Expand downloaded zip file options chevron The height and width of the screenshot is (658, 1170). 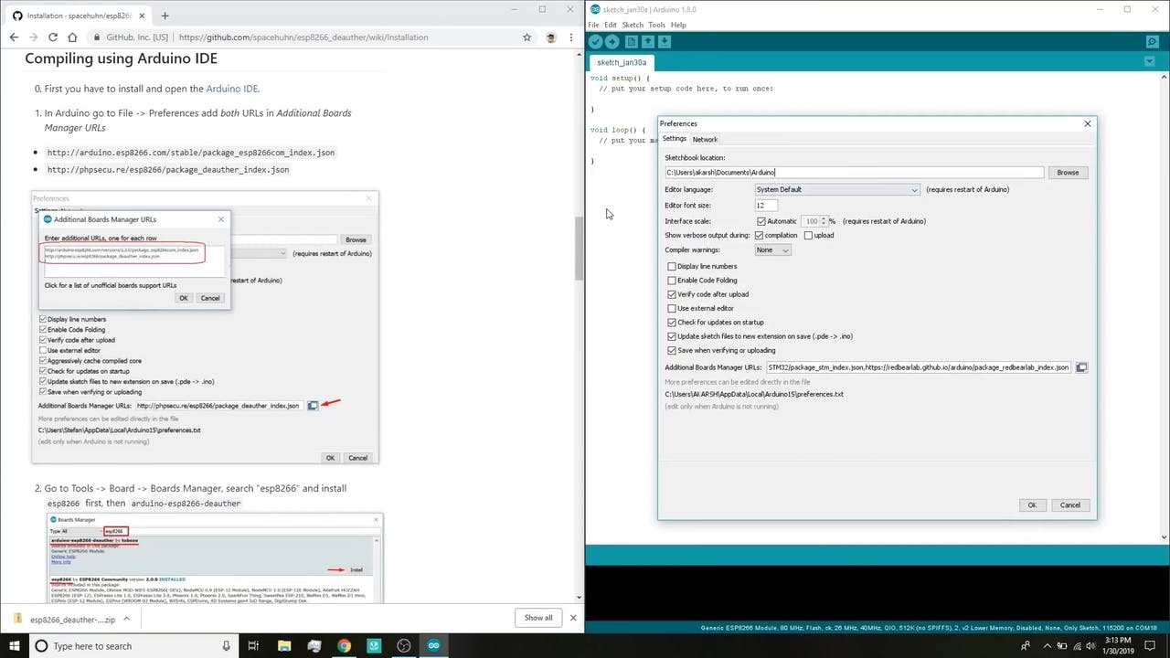tap(126, 619)
